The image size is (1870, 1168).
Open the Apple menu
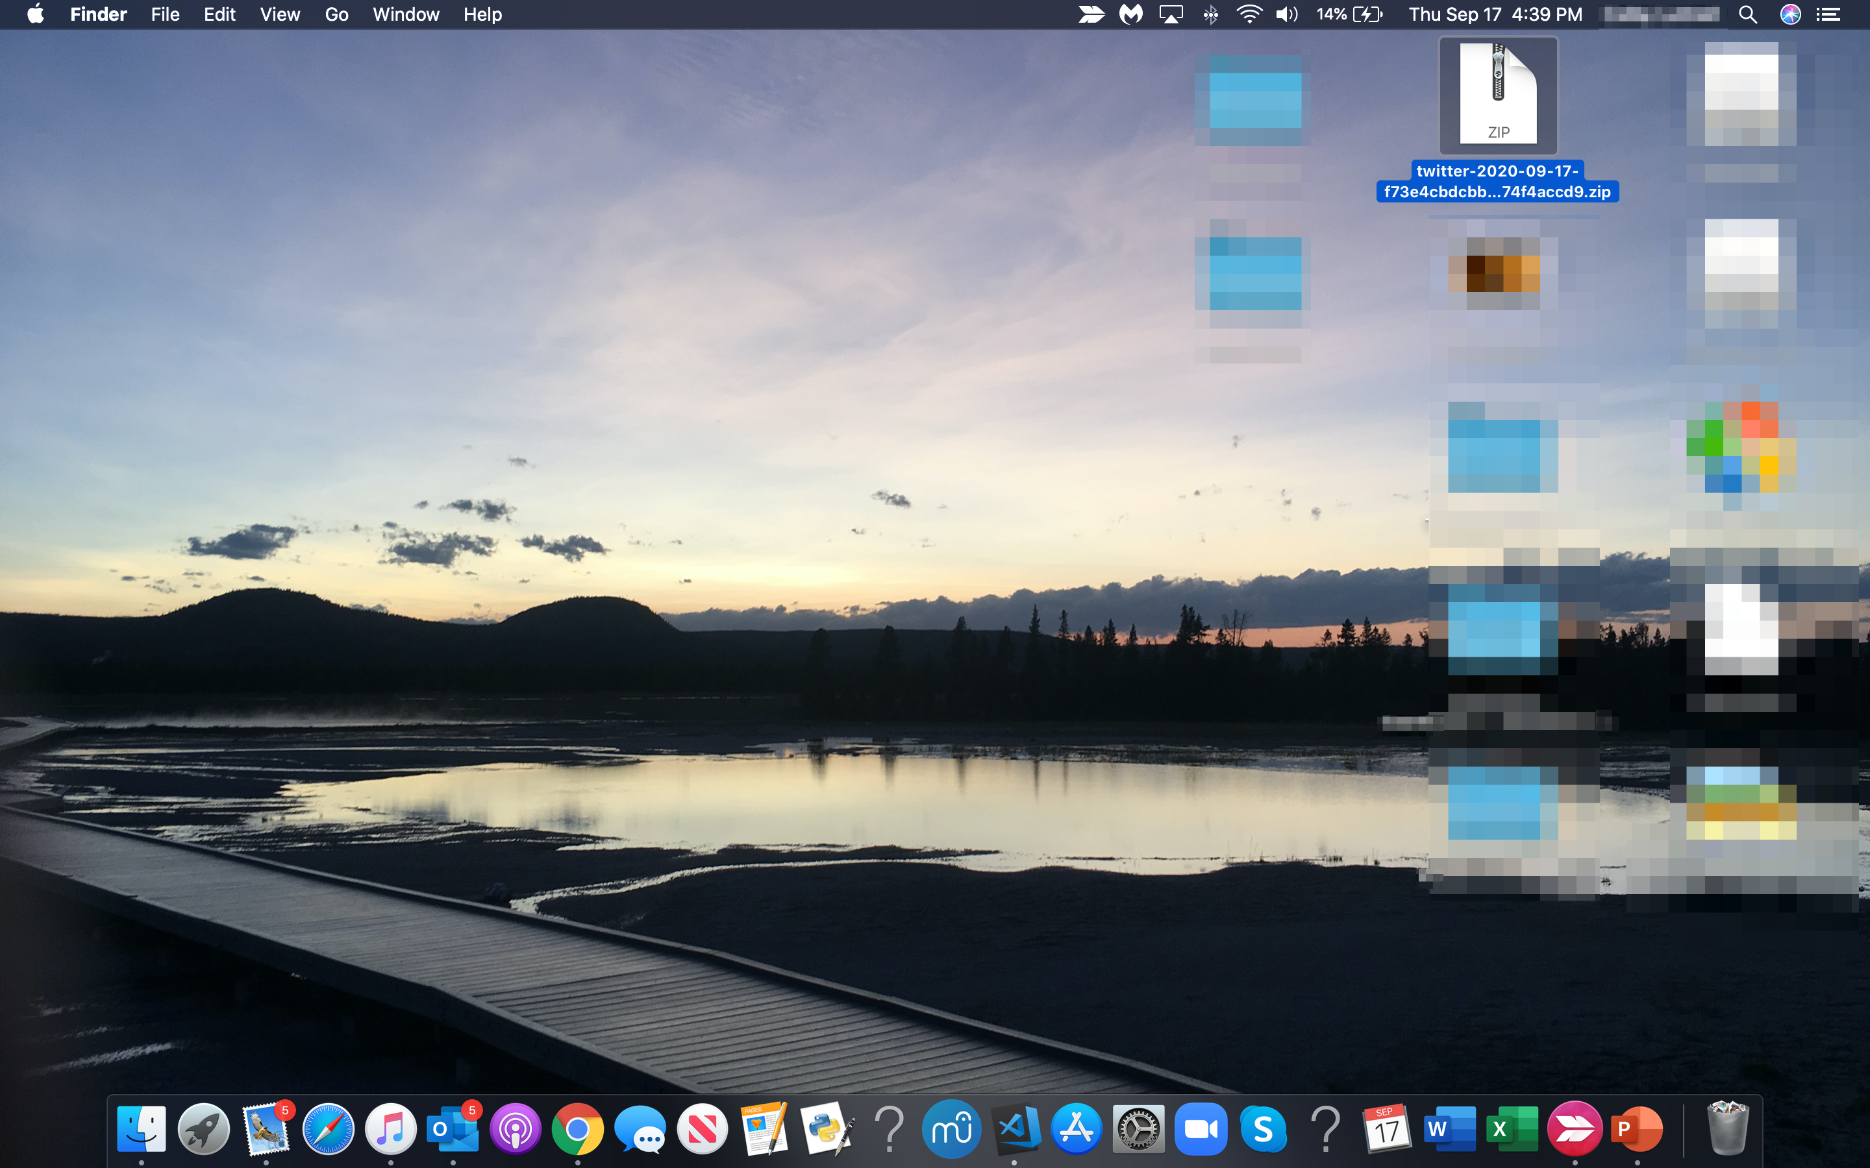(36, 15)
